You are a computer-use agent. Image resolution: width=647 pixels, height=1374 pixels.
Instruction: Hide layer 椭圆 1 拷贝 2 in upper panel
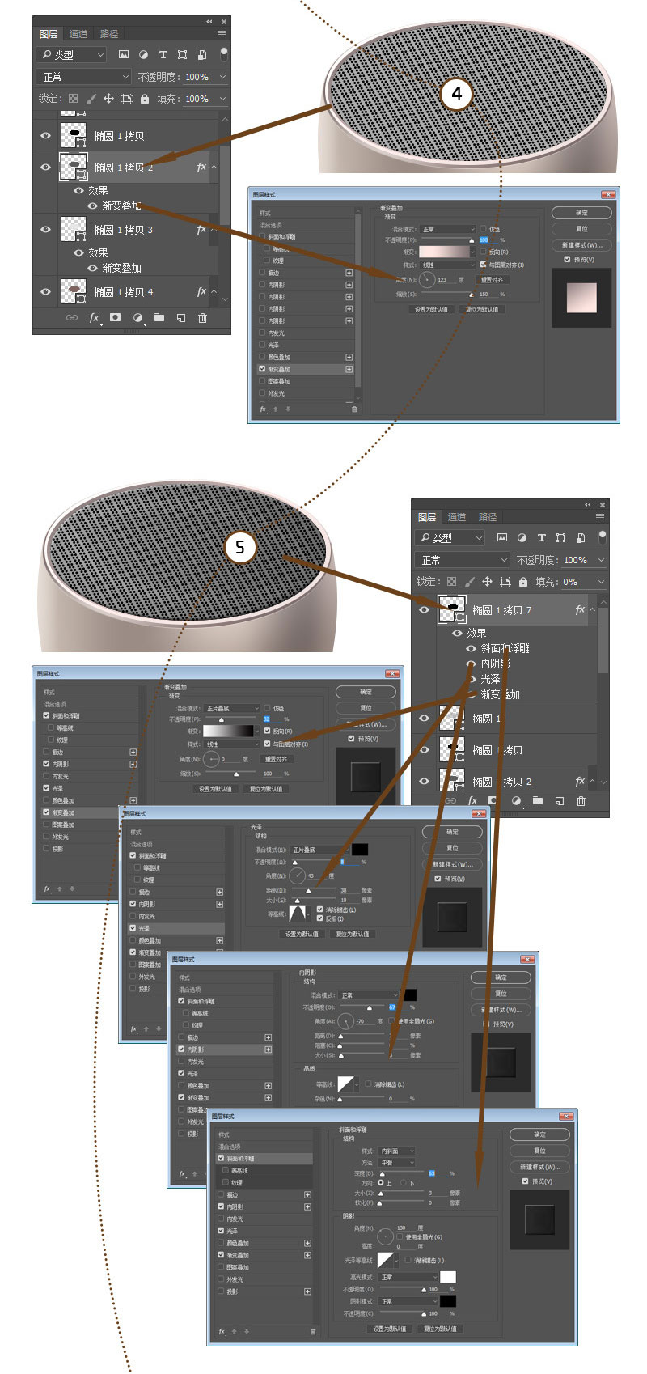pos(45,167)
